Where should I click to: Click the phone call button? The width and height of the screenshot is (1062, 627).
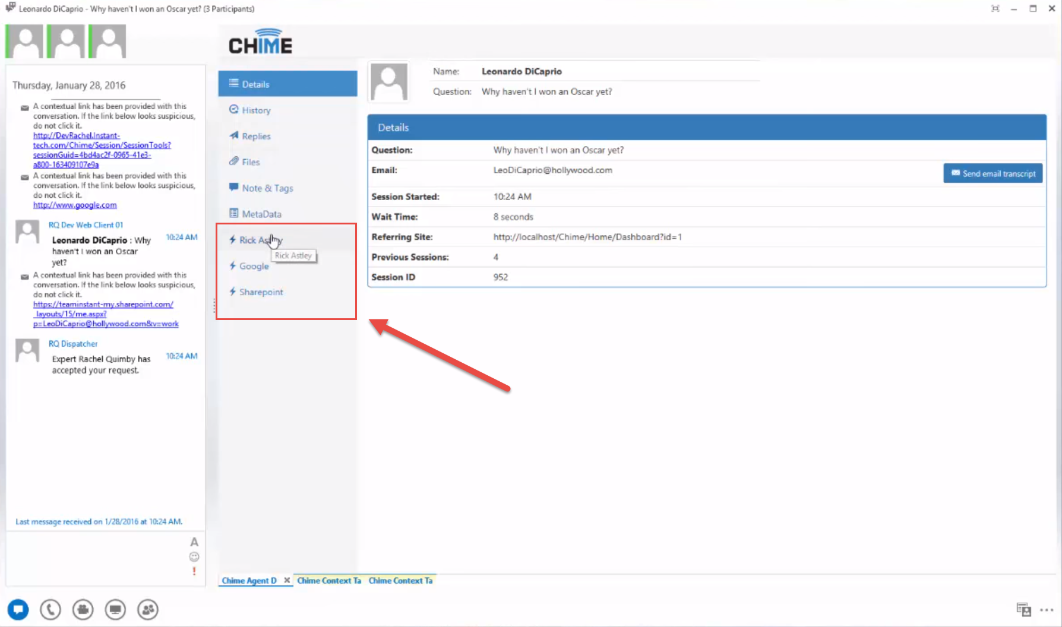click(50, 609)
